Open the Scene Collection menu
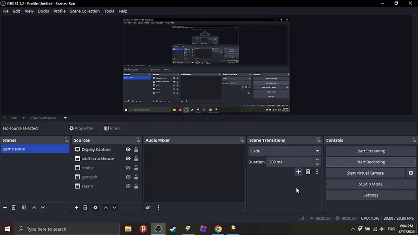This screenshot has height=235, width=418. click(x=85, y=11)
